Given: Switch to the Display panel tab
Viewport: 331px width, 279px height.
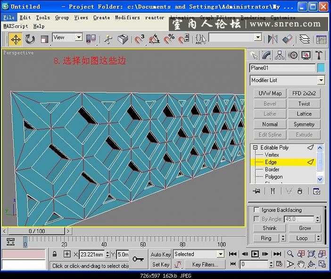Looking at the screenshot, I should tap(306, 55).
